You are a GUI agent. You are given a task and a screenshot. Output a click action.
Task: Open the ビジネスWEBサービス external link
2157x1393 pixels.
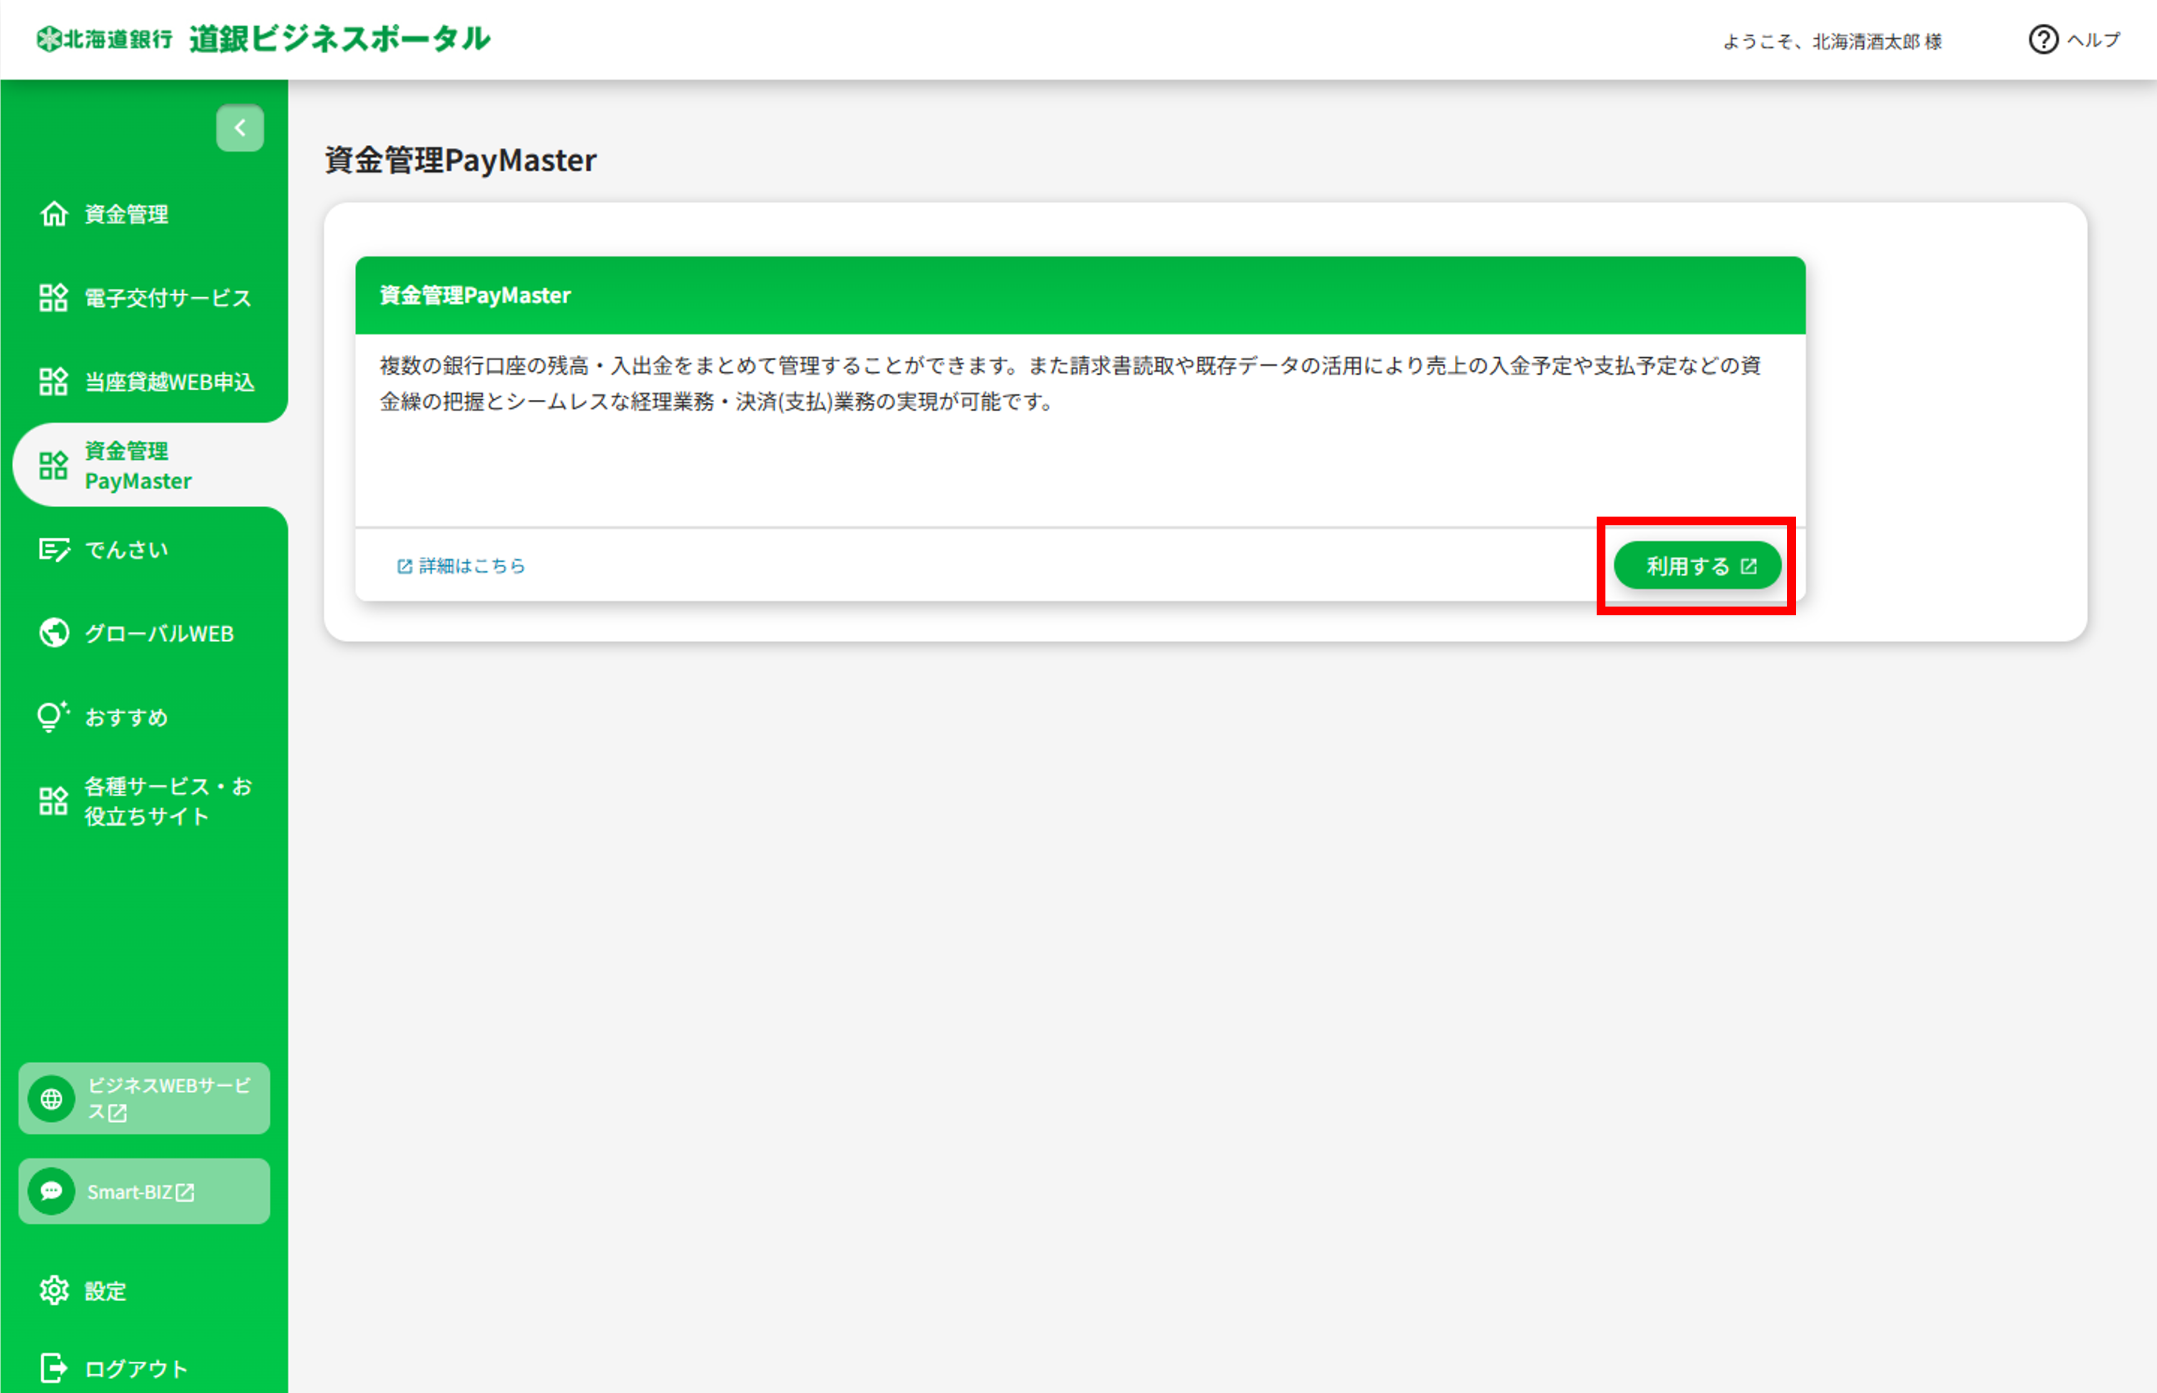pos(145,1099)
